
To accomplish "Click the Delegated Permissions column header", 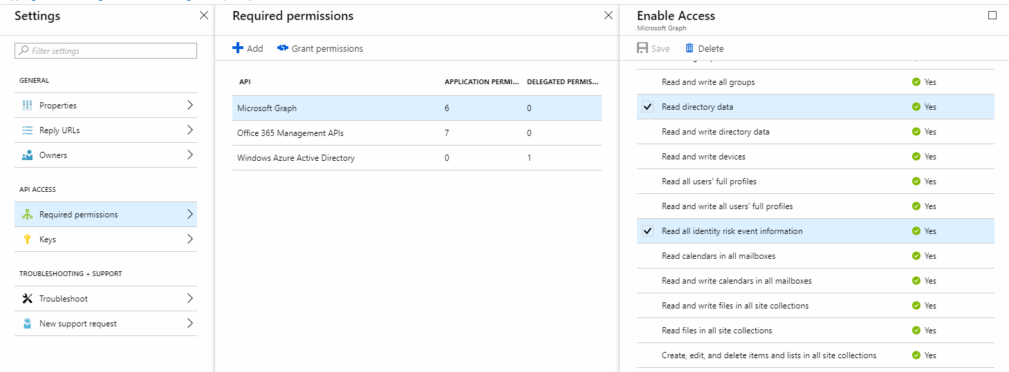I will [563, 81].
